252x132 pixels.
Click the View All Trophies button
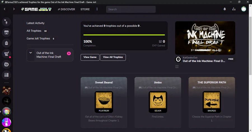pos(113,57)
